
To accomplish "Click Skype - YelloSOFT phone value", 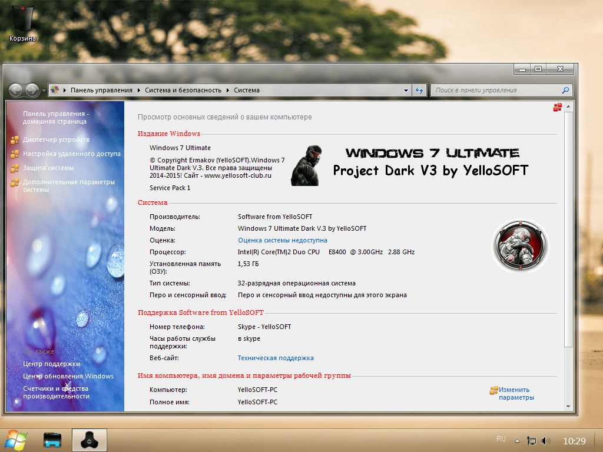I will click(x=264, y=327).
